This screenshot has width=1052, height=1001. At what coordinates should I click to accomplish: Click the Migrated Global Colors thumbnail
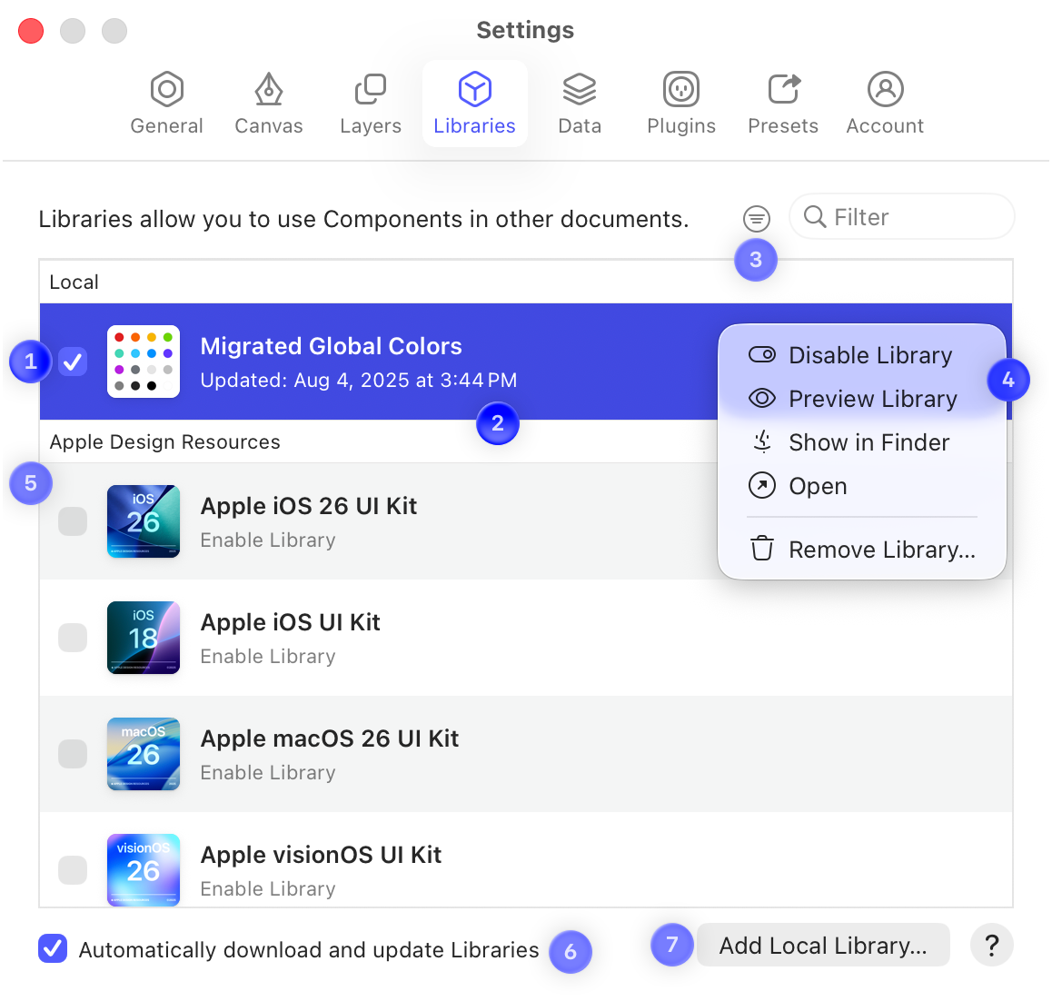(144, 362)
